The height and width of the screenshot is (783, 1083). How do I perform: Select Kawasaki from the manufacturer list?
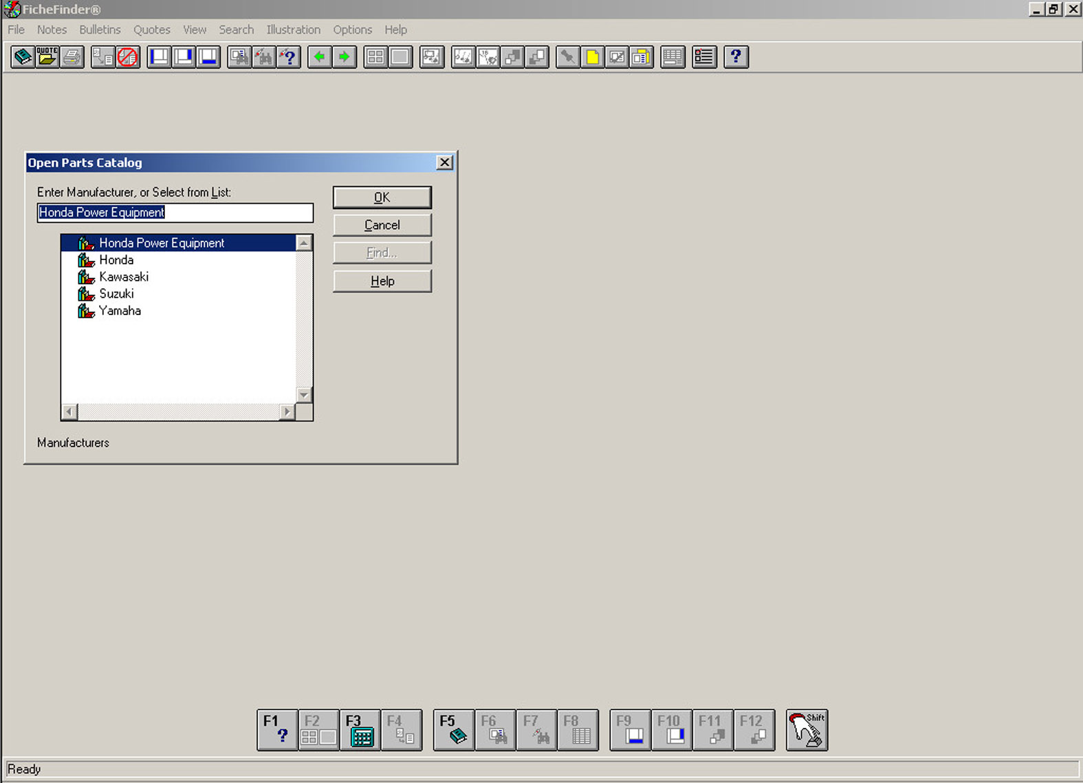point(124,277)
